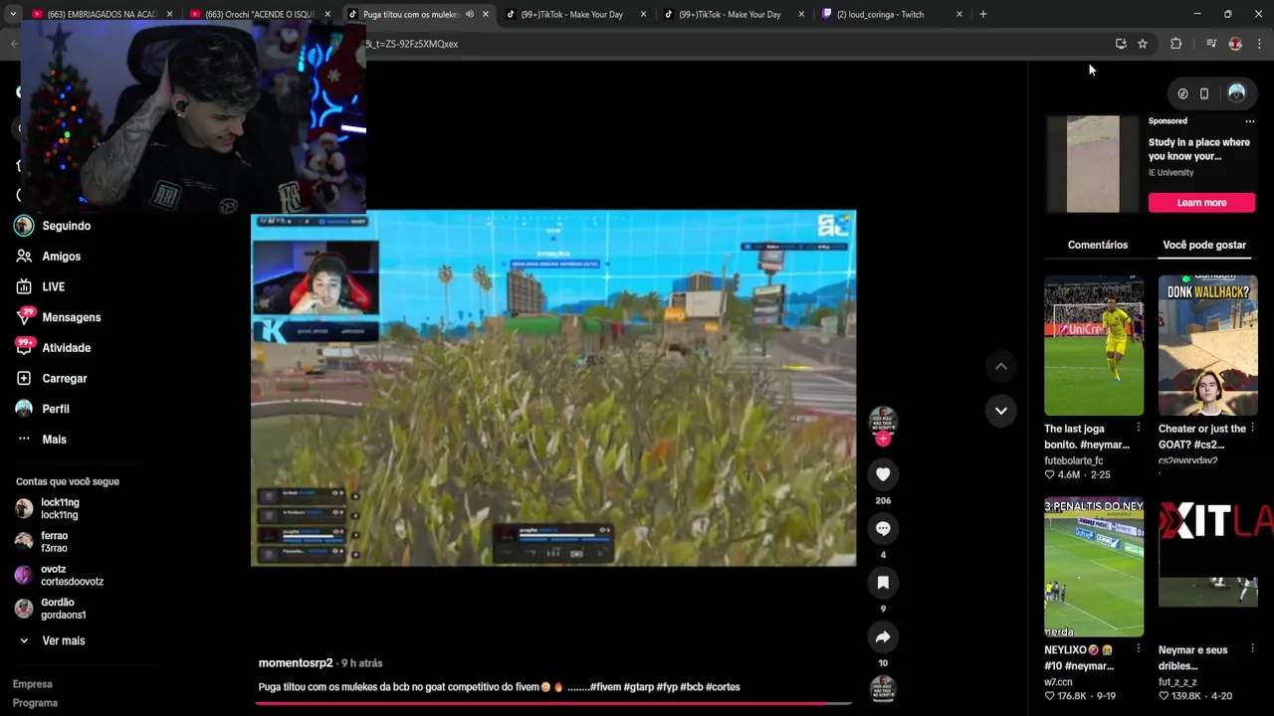Open momentosrp2 creator profile link
The height and width of the screenshot is (716, 1274).
pyautogui.click(x=296, y=663)
